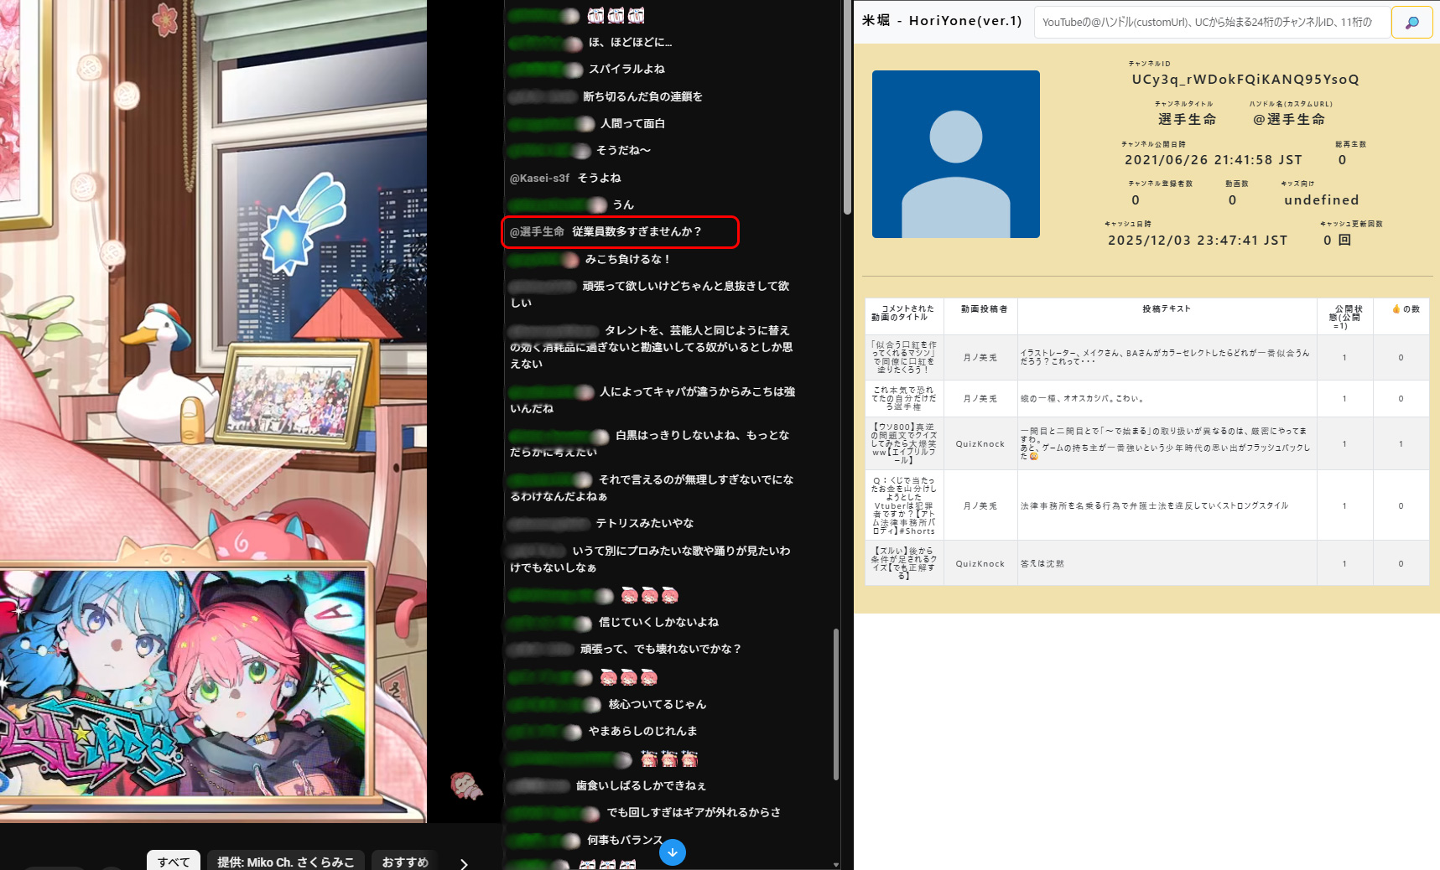The image size is (1440, 870).
Task: Select the おすすめ filter chip
Action: [405, 862]
